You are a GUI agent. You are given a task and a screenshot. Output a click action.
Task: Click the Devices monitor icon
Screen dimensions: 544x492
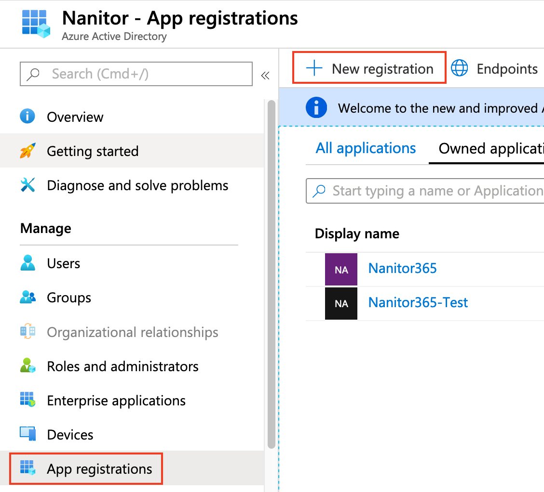point(27,434)
